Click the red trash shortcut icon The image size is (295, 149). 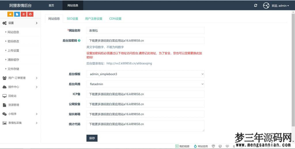[24, 14]
